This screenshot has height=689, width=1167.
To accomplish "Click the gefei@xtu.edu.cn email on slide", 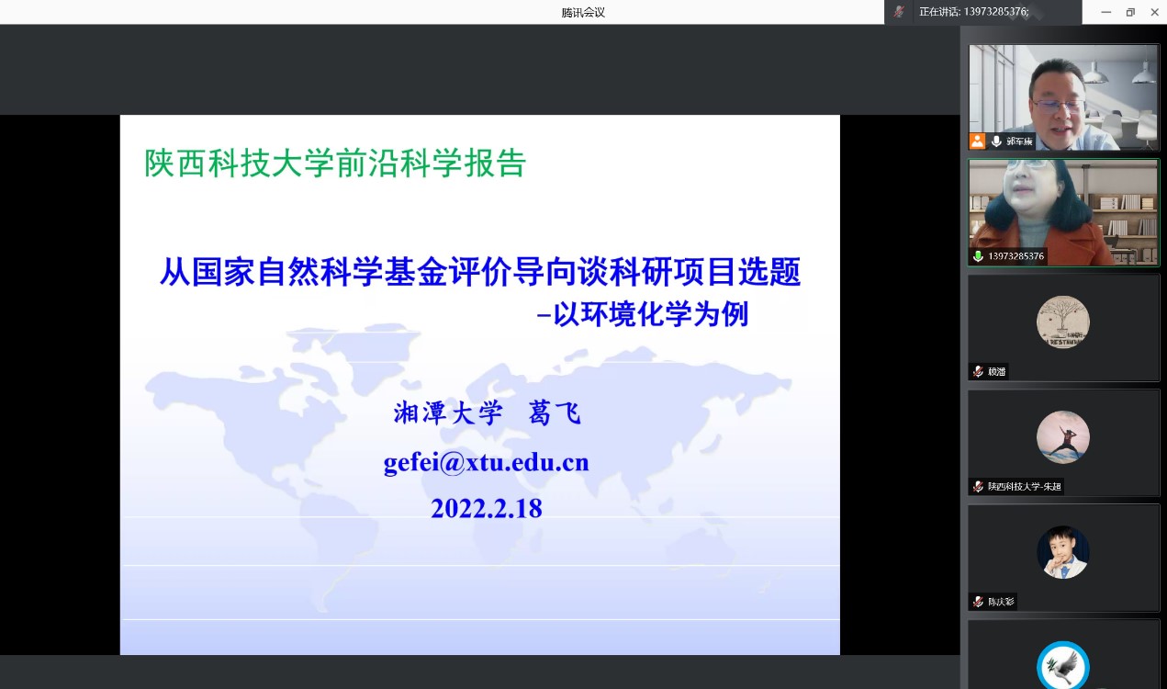I will [486, 462].
